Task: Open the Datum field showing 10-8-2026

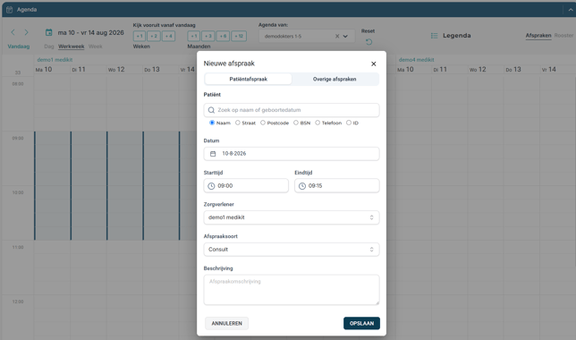Action: pos(292,154)
